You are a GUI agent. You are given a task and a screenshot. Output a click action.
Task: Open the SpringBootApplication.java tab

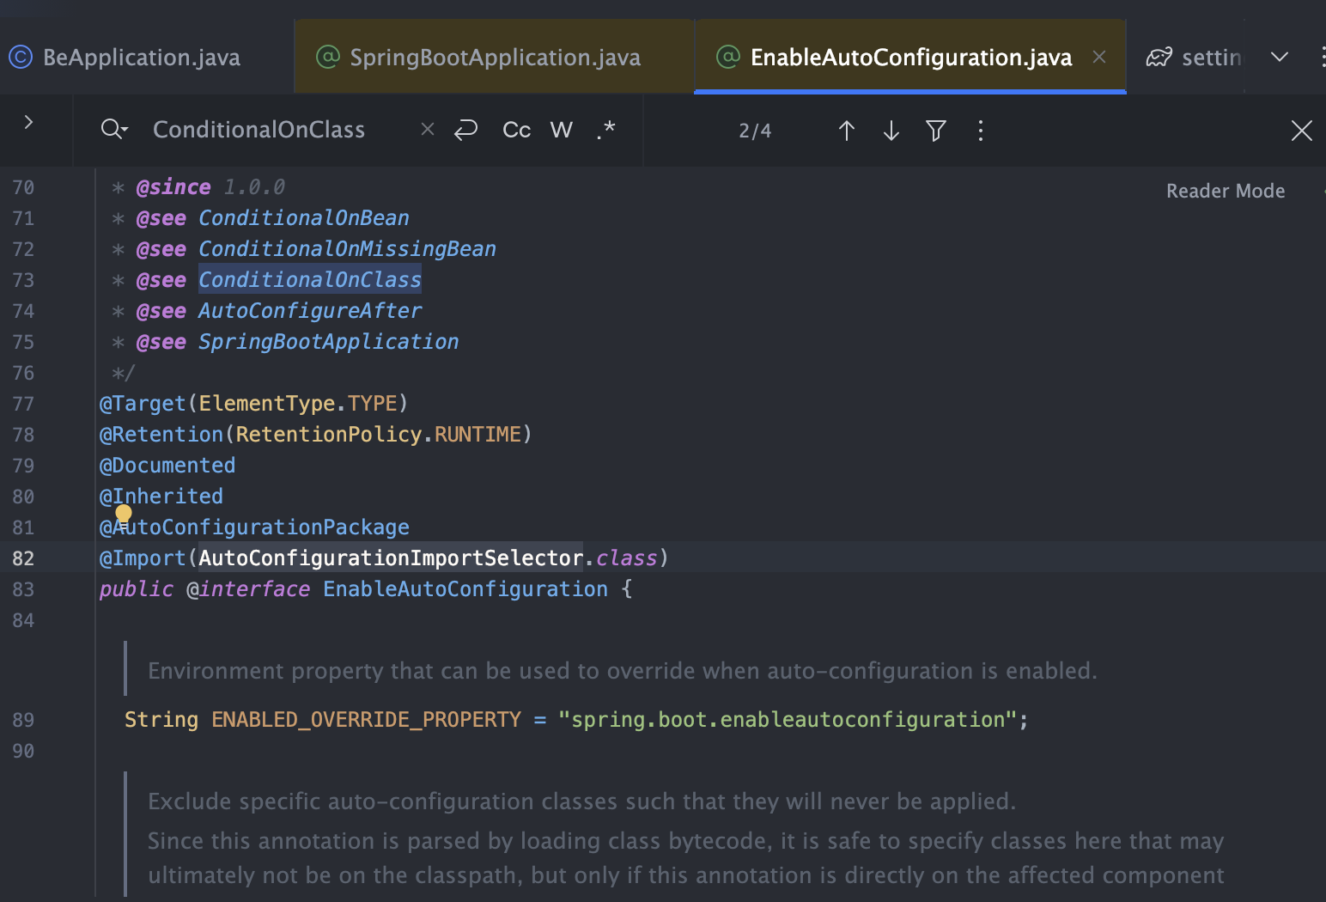(495, 58)
